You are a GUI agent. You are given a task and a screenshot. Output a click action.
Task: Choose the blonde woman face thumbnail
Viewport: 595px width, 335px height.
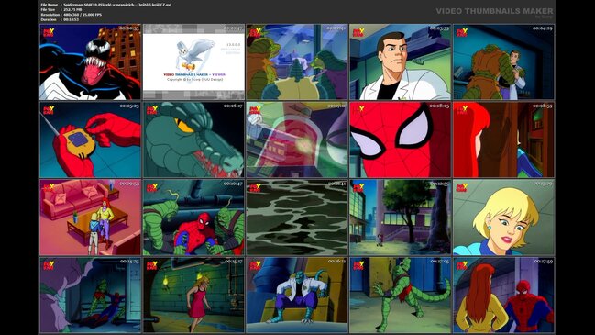click(503, 218)
